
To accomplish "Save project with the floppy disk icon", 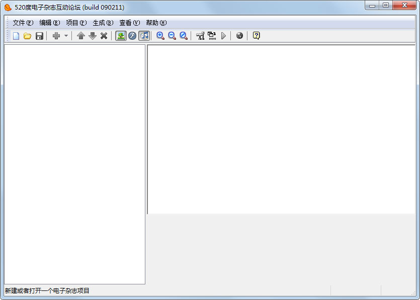I will click(x=39, y=36).
